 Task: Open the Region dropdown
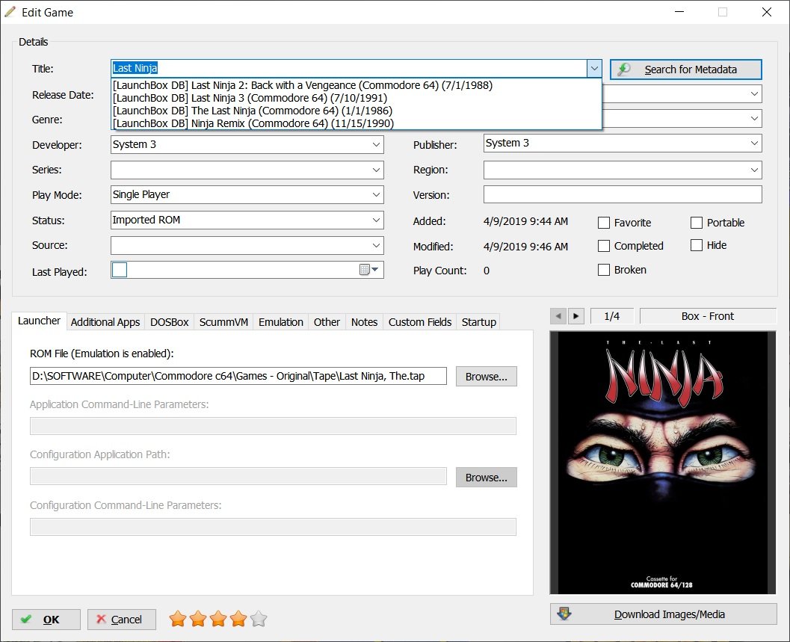[x=754, y=170]
